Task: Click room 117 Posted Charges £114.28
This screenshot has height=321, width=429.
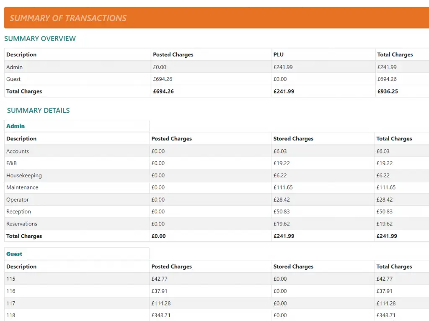Action: point(161,303)
